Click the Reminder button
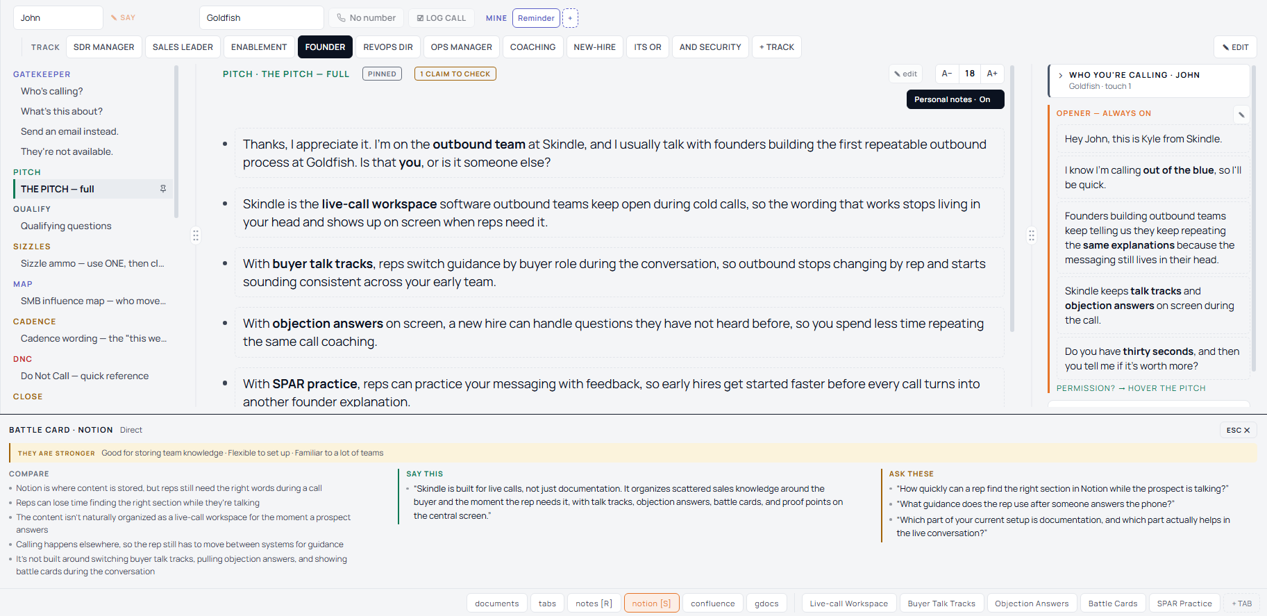 (x=536, y=18)
